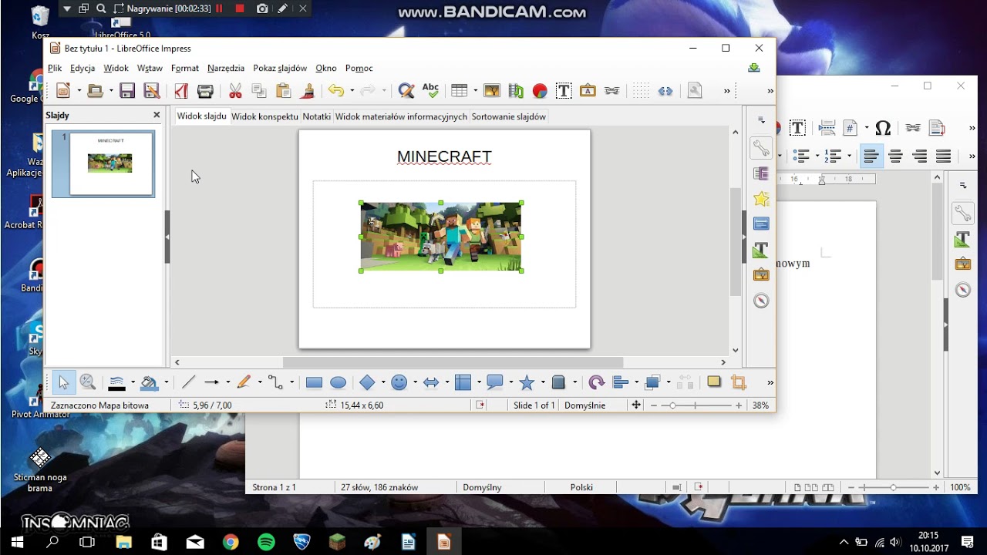Open the Wstaw menu
The image size is (987, 555).
pyautogui.click(x=150, y=68)
